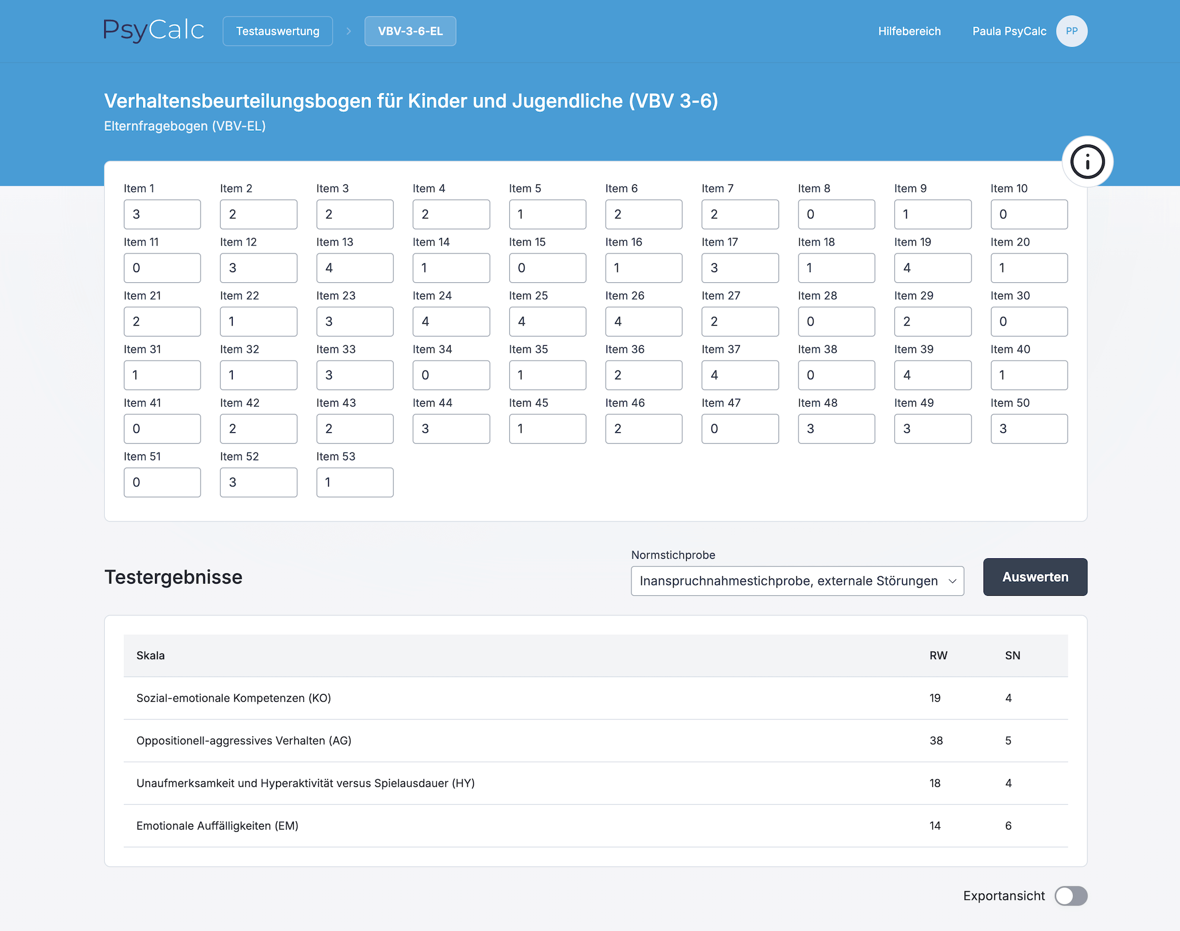Viewport: 1180px width, 931px height.
Task: Open the Hilfebereich link
Action: tap(909, 31)
